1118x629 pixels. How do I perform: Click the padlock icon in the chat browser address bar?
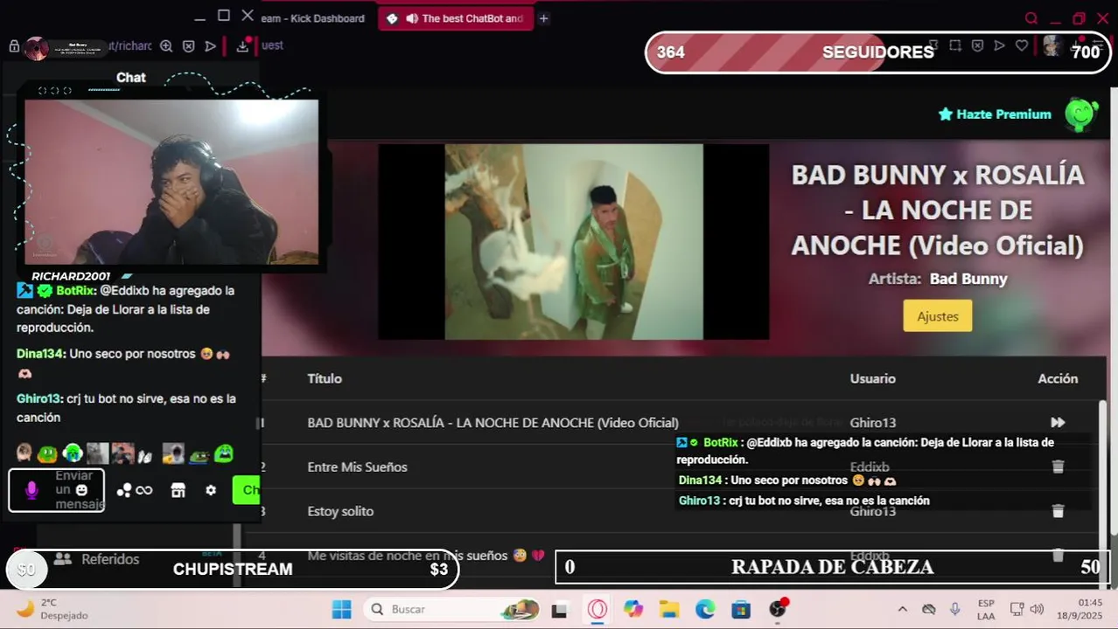[x=14, y=46]
